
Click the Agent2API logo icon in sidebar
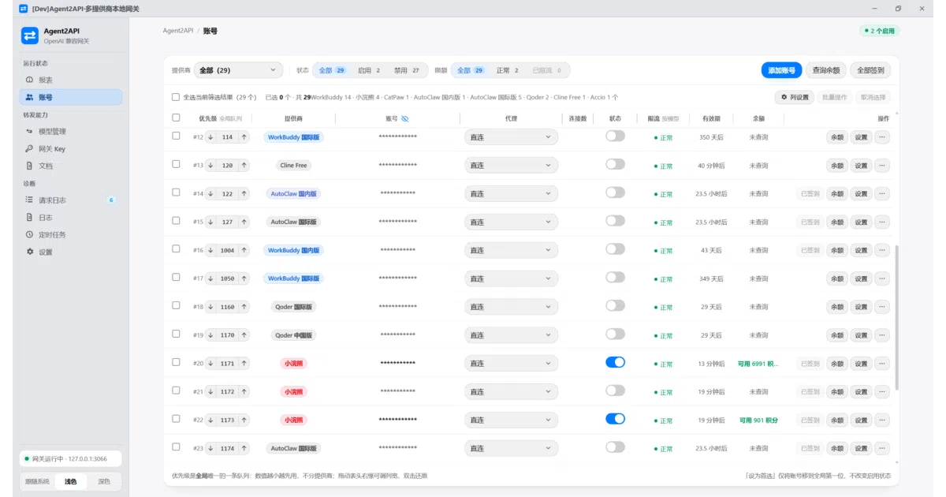30,35
